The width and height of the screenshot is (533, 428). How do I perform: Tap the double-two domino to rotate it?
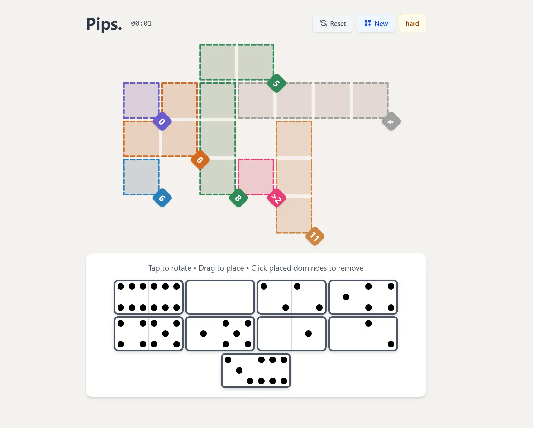click(292, 297)
